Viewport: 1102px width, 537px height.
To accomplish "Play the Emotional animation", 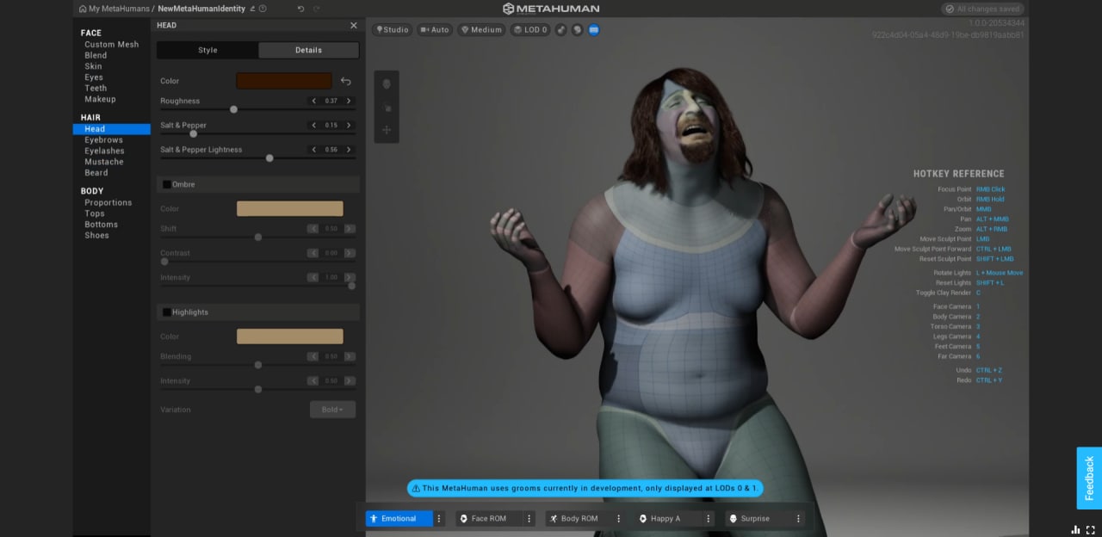I will pos(399,518).
